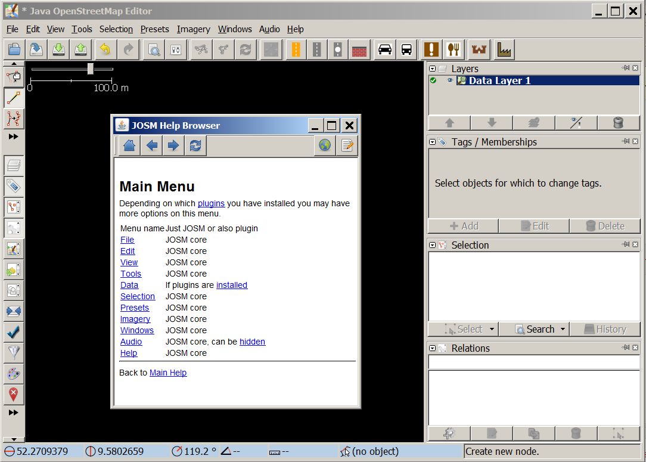Screen dimensions: 646x462
Task: Toggle the green active-layer checkmark for Data Layer 1
Action: pyautogui.click(x=433, y=80)
